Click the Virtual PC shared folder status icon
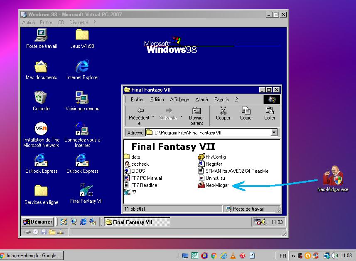 point(52,232)
